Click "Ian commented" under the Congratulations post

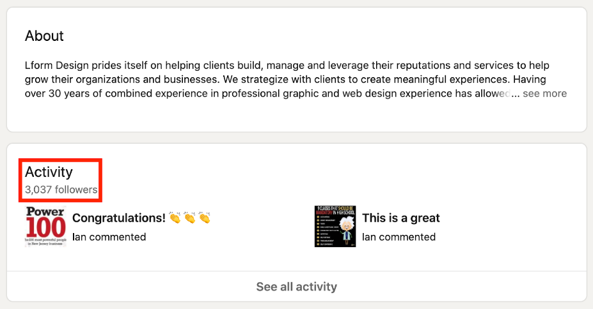(109, 237)
